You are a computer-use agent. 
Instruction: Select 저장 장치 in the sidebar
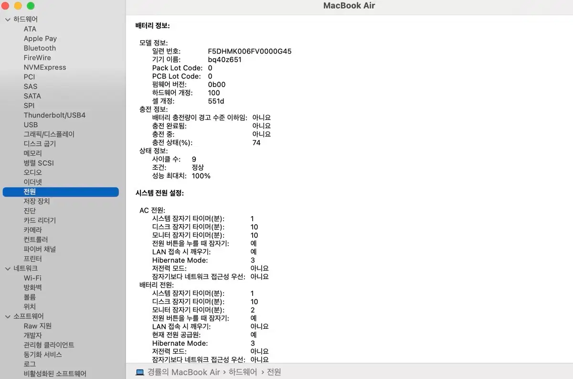(37, 201)
